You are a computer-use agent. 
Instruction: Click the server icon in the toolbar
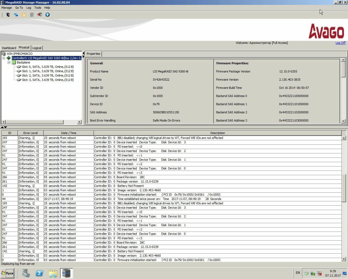coord(8,15)
